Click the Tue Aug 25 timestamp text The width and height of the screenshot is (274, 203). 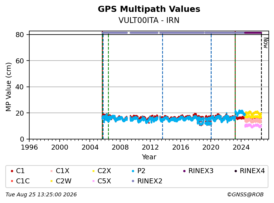pos(41,195)
